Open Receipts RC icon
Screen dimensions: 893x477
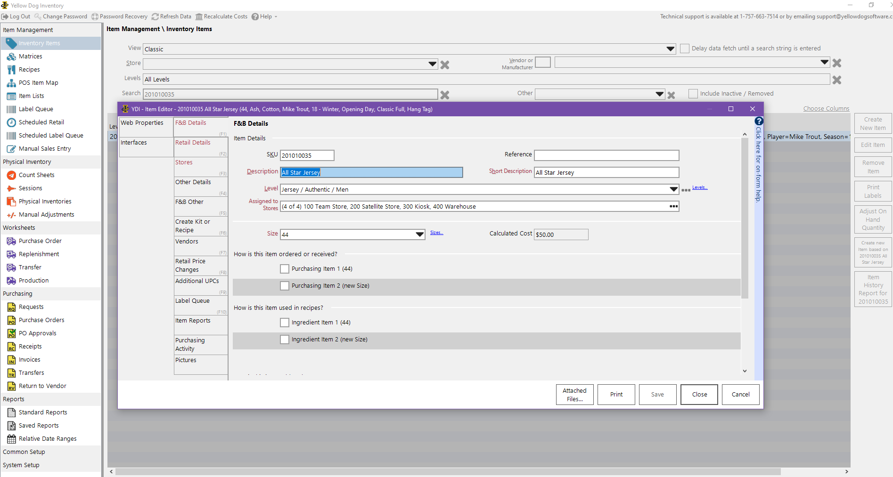click(x=11, y=346)
